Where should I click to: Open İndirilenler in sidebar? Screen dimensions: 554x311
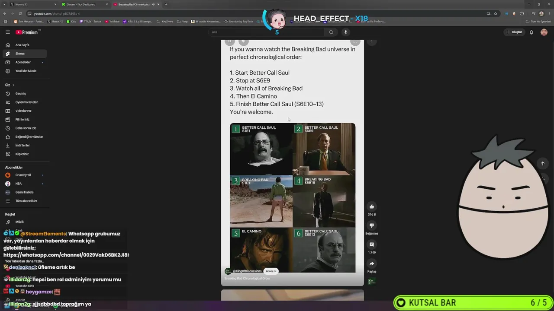25,146
